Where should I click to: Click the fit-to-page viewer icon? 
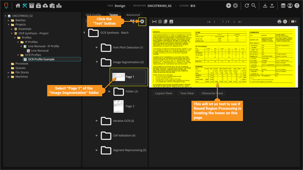(160, 21)
